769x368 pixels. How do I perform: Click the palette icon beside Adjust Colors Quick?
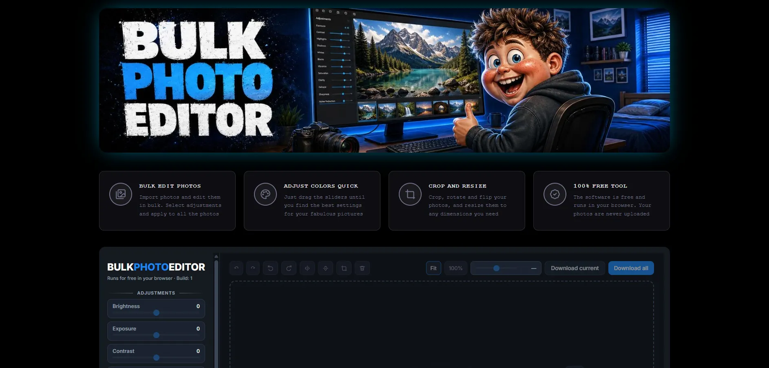(x=265, y=194)
